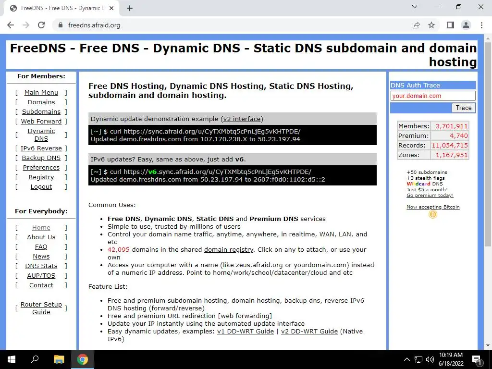Click the domain registry link
492x369 pixels.
click(x=228, y=249)
